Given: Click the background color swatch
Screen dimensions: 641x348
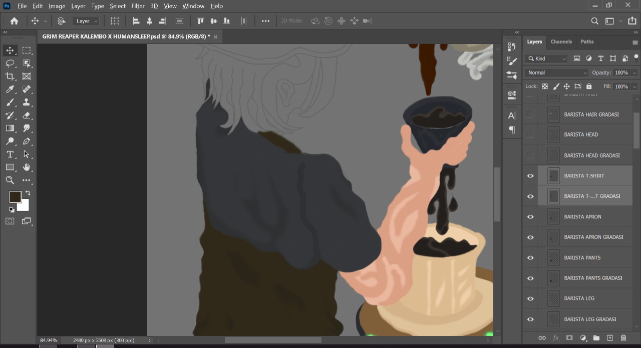Looking at the screenshot, I should (24, 205).
